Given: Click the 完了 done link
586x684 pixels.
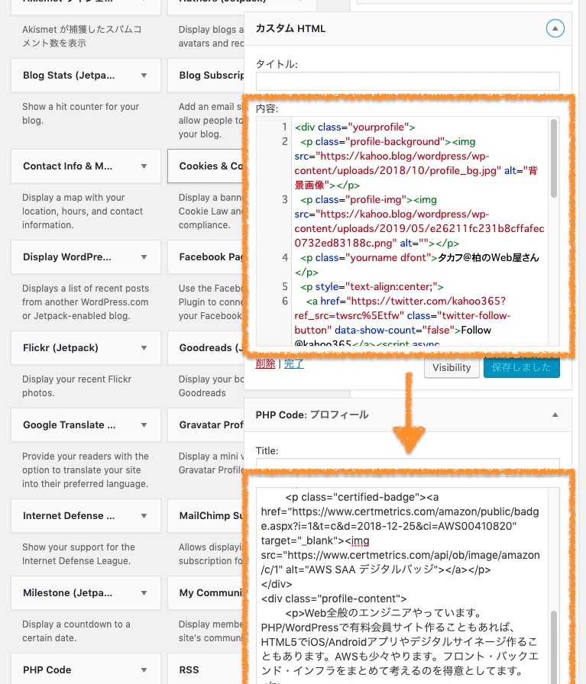Looking at the screenshot, I should pos(294,364).
